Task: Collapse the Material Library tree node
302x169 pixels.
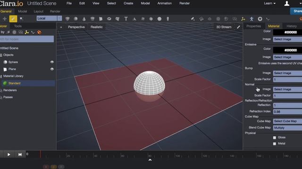Action: [1, 76]
